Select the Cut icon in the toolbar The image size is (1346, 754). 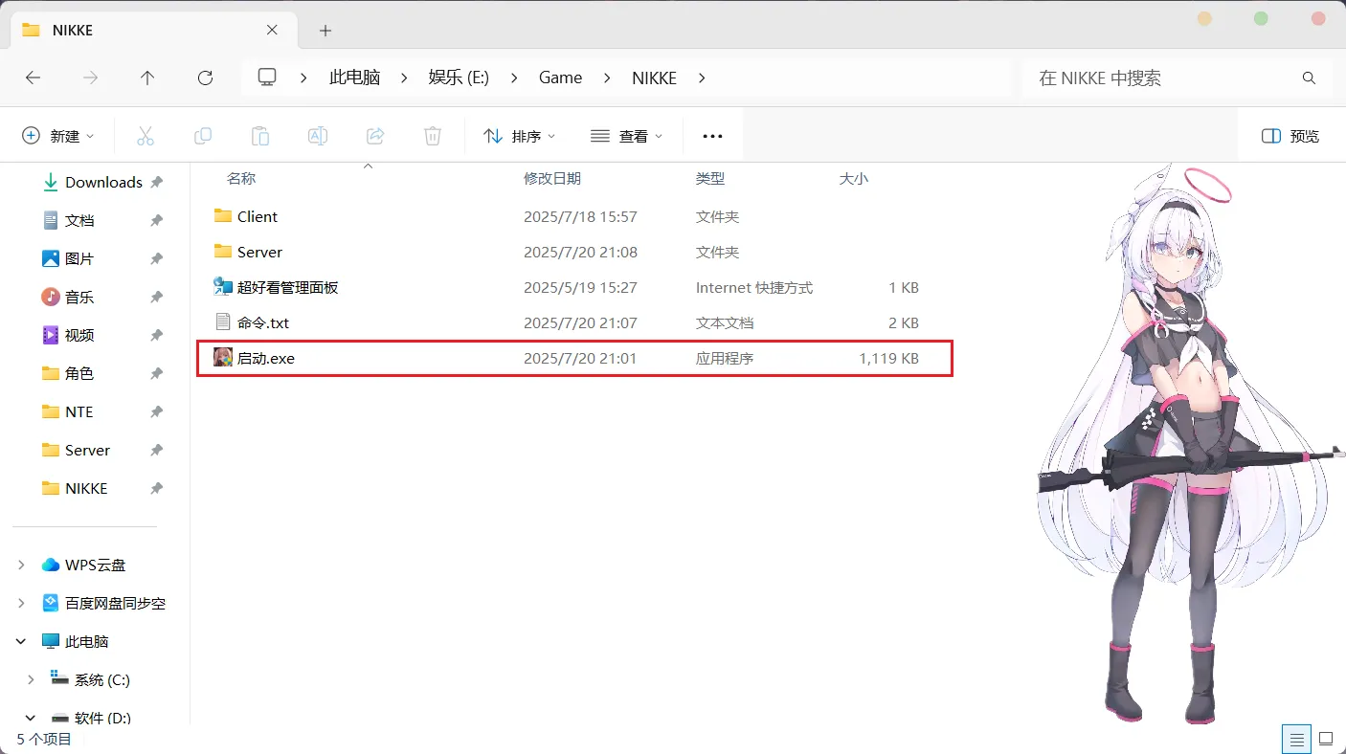click(146, 135)
